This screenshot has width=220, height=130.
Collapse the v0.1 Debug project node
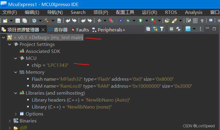point(4,37)
